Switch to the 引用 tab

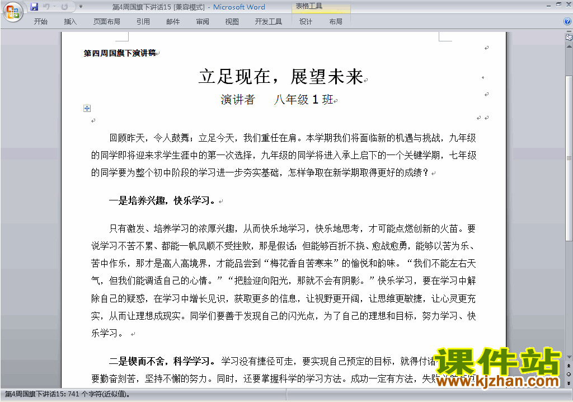click(x=143, y=22)
